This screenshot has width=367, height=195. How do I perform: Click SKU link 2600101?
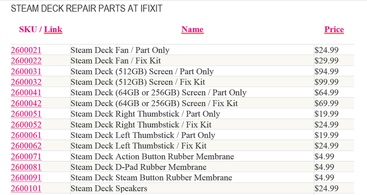pyautogui.click(x=26, y=188)
